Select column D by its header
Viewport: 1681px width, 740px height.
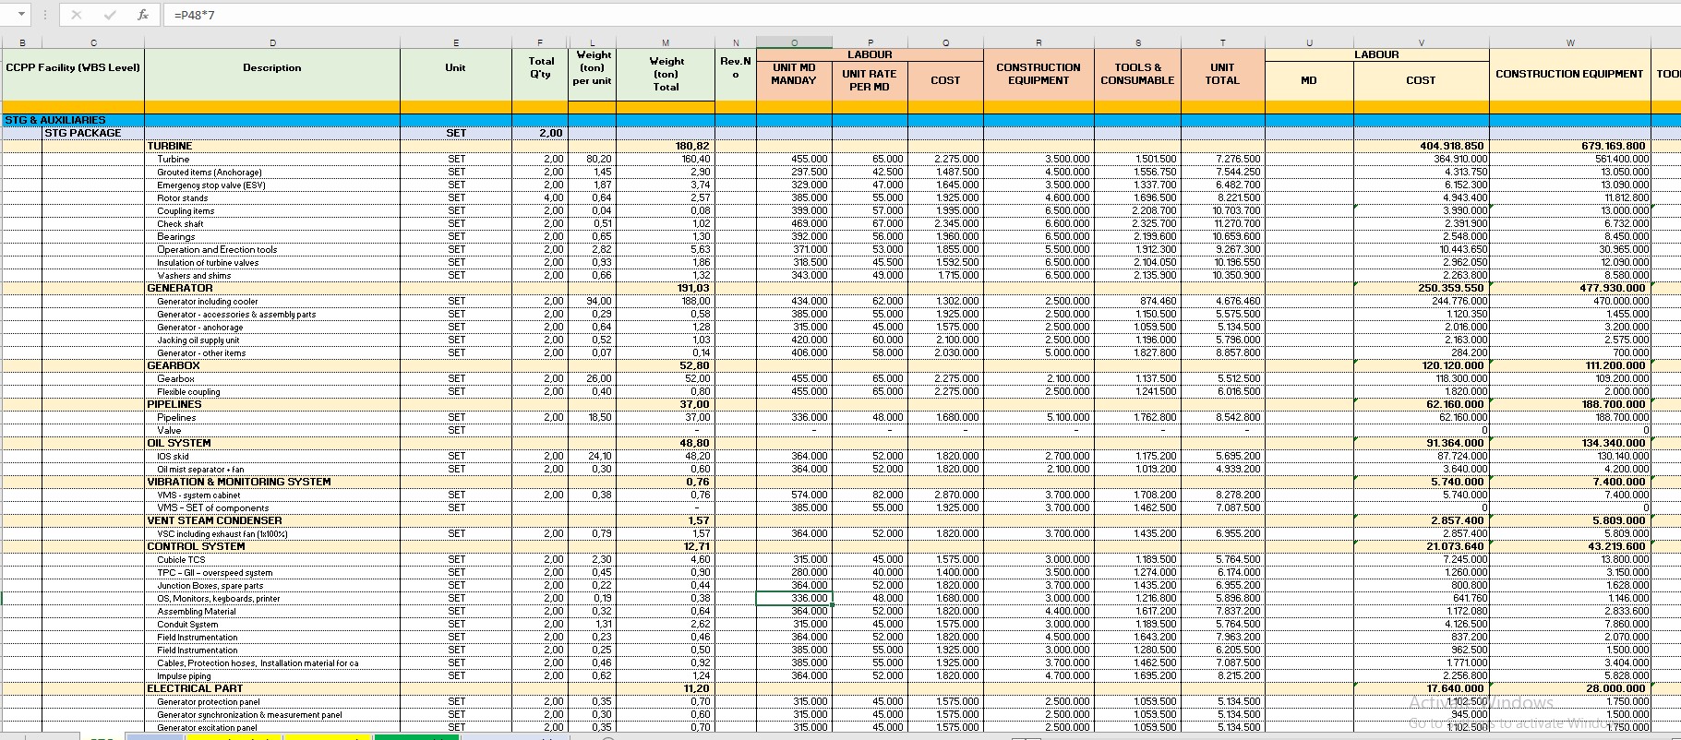click(x=272, y=42)
